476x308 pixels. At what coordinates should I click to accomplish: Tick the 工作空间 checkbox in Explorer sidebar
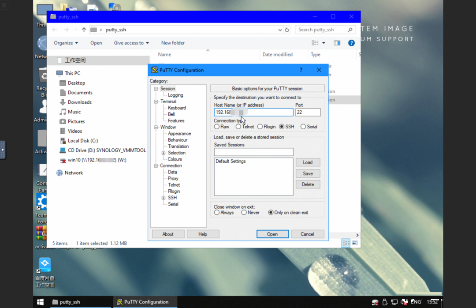pyautogui.click(x=59, y=60)
